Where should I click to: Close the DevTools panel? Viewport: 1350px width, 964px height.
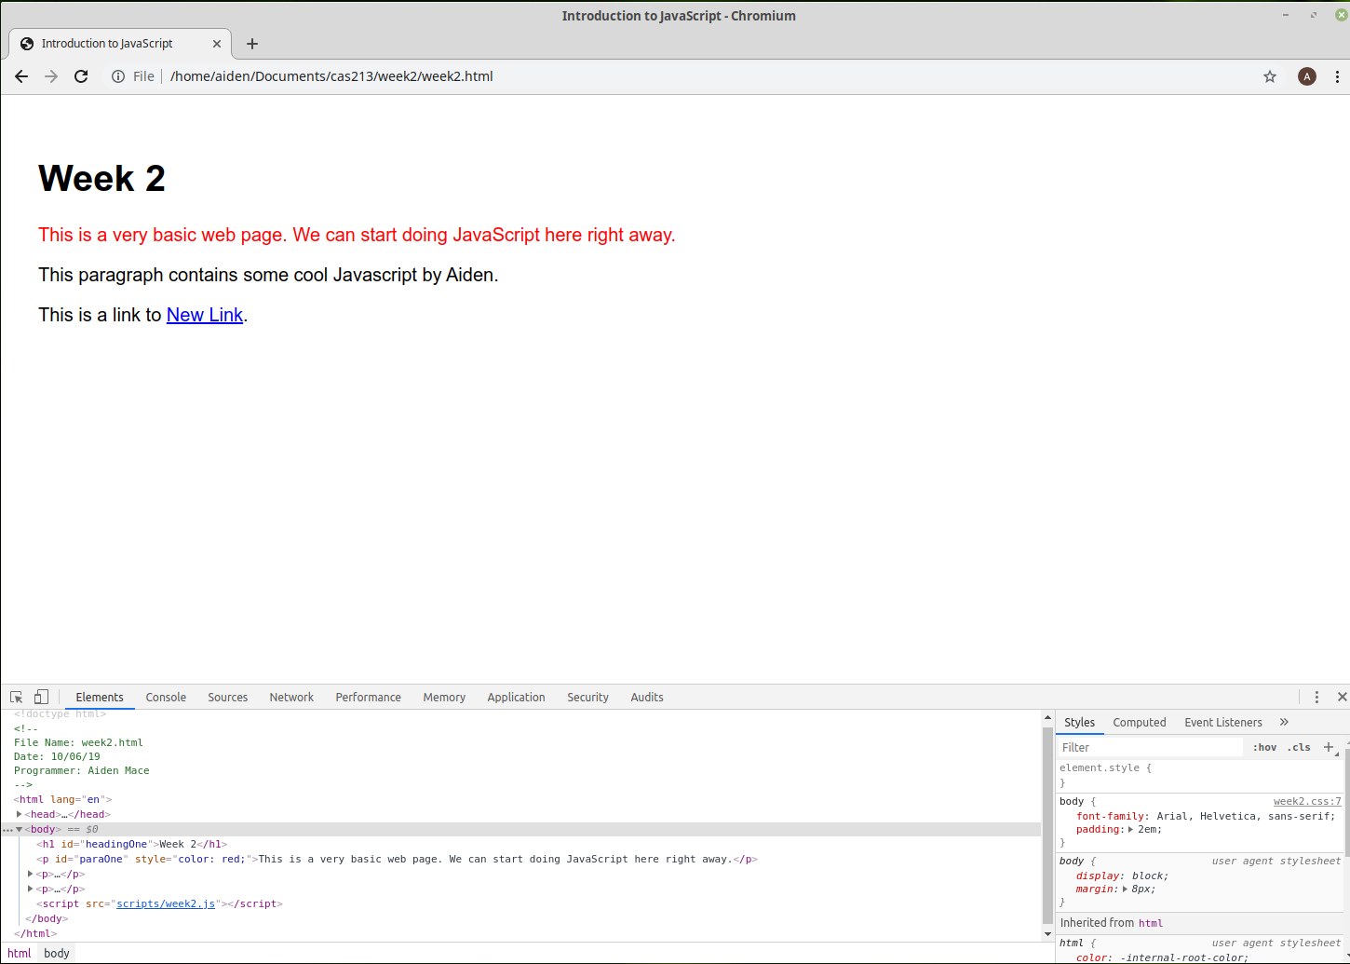tap(1342, 697)
